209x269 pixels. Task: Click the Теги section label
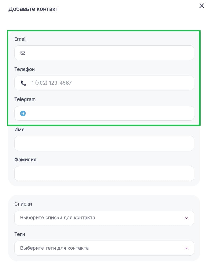(20, 234)
